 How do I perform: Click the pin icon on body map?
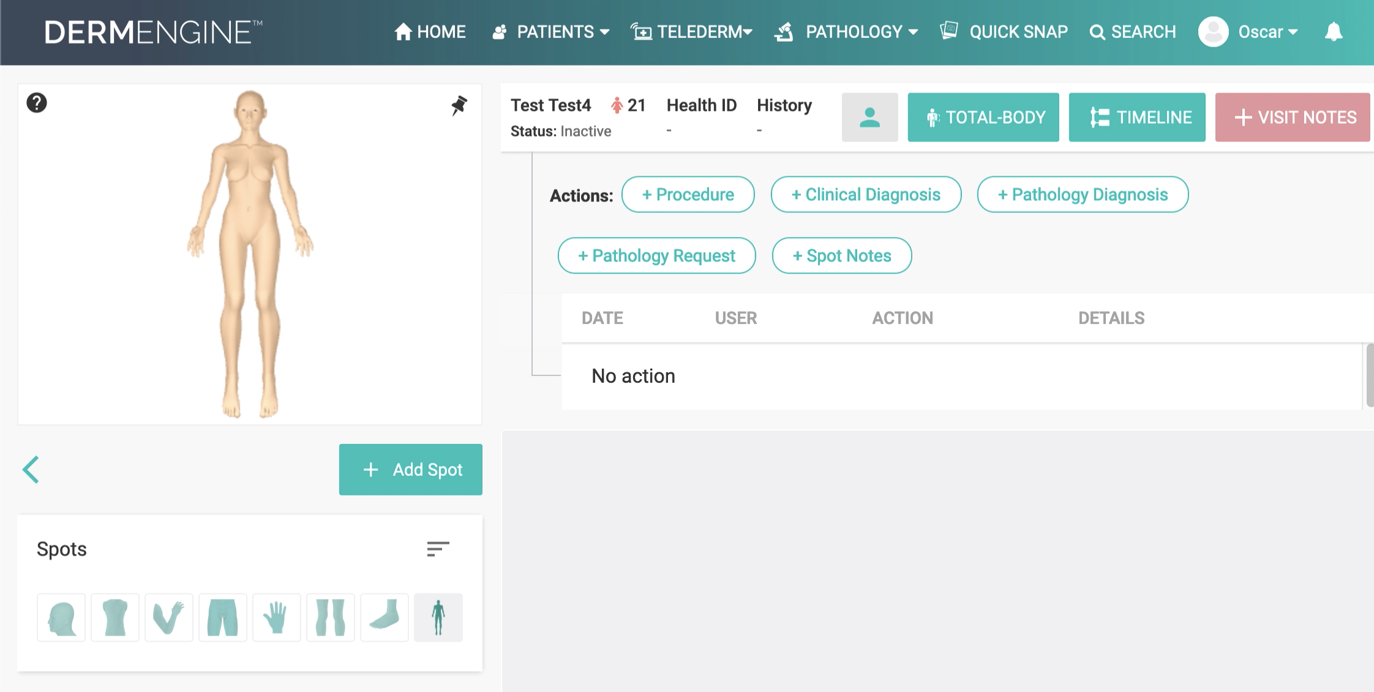(459, 105)
